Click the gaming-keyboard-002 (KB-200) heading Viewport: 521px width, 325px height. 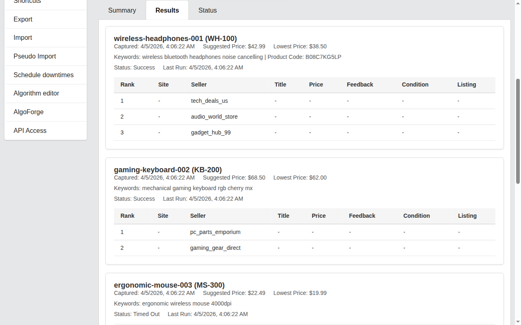click(x=168, y=169)
